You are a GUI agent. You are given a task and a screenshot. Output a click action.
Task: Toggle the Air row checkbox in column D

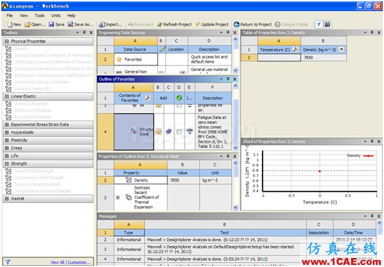(179, 105)
